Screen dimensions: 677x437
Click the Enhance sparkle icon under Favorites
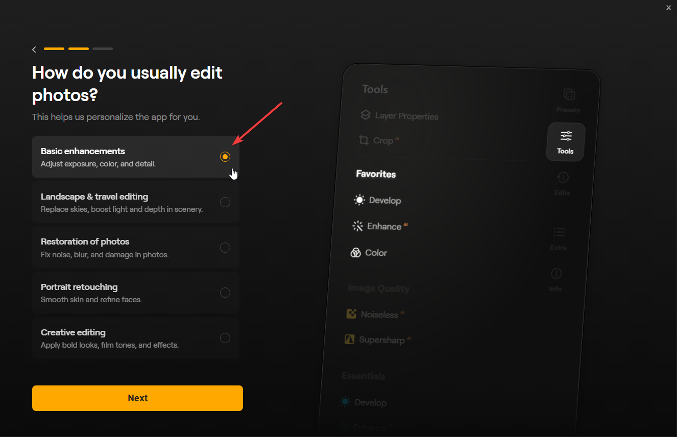pyautogui.click(x=357, y=226)
